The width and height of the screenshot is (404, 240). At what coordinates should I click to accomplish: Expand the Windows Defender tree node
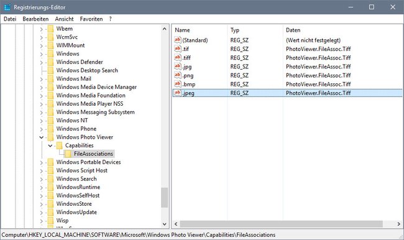pos(41,62)
